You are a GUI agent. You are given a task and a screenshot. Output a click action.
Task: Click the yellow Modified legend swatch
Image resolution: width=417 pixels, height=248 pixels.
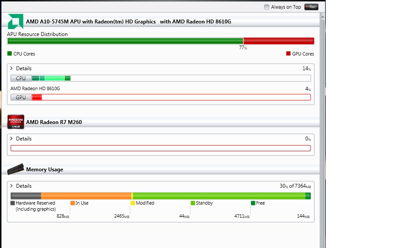133,203
